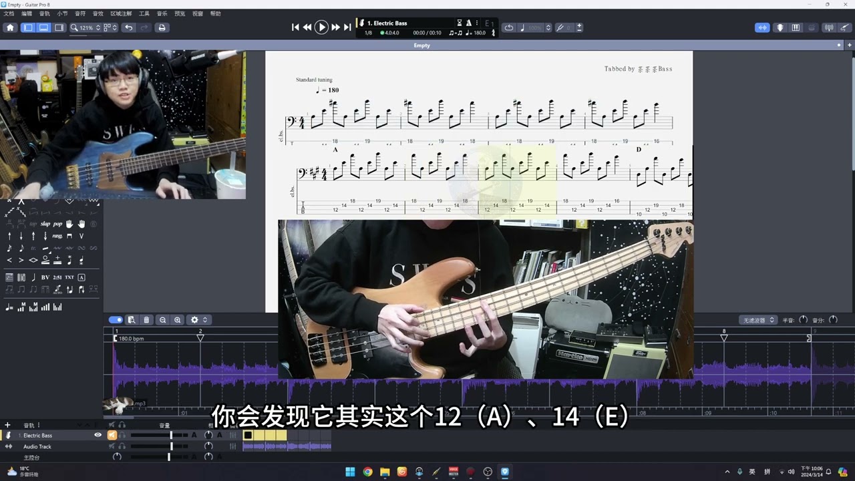Open the fretboard view icon
This screenshot has width=855, height=481.
tap(780, 27)
